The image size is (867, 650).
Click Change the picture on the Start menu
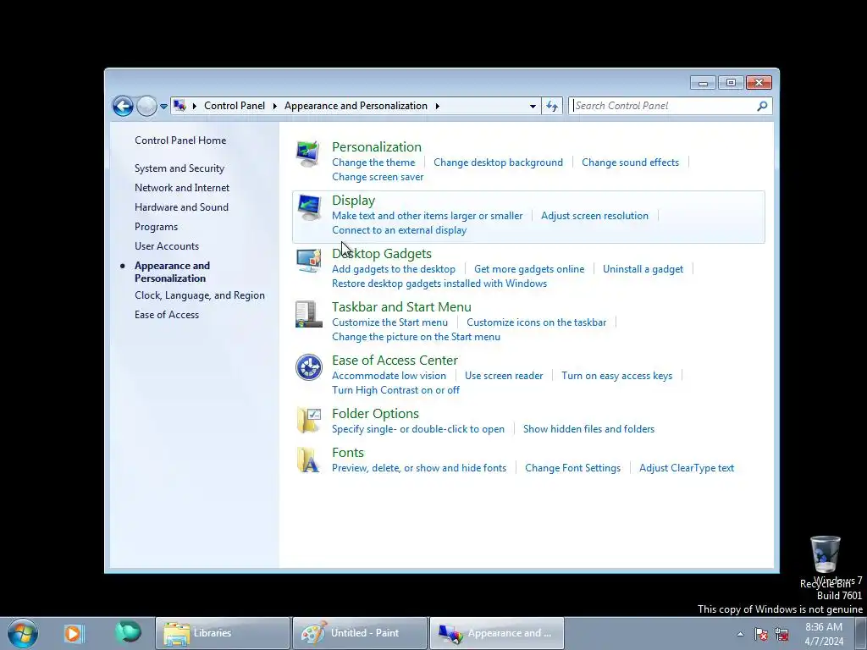click(x=416, y=337)
